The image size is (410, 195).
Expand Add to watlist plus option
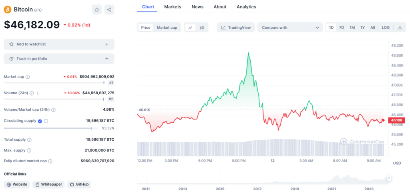107,44
